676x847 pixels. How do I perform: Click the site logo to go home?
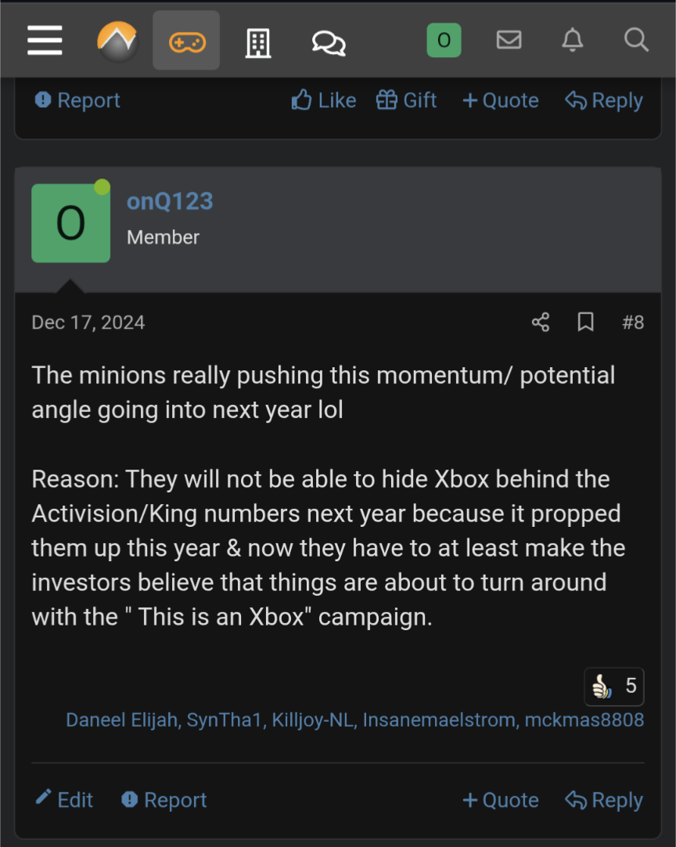point(117,41)
